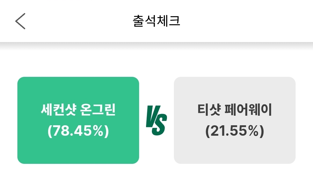
Task: Click the green VS emblem
Action: (156, 120)
